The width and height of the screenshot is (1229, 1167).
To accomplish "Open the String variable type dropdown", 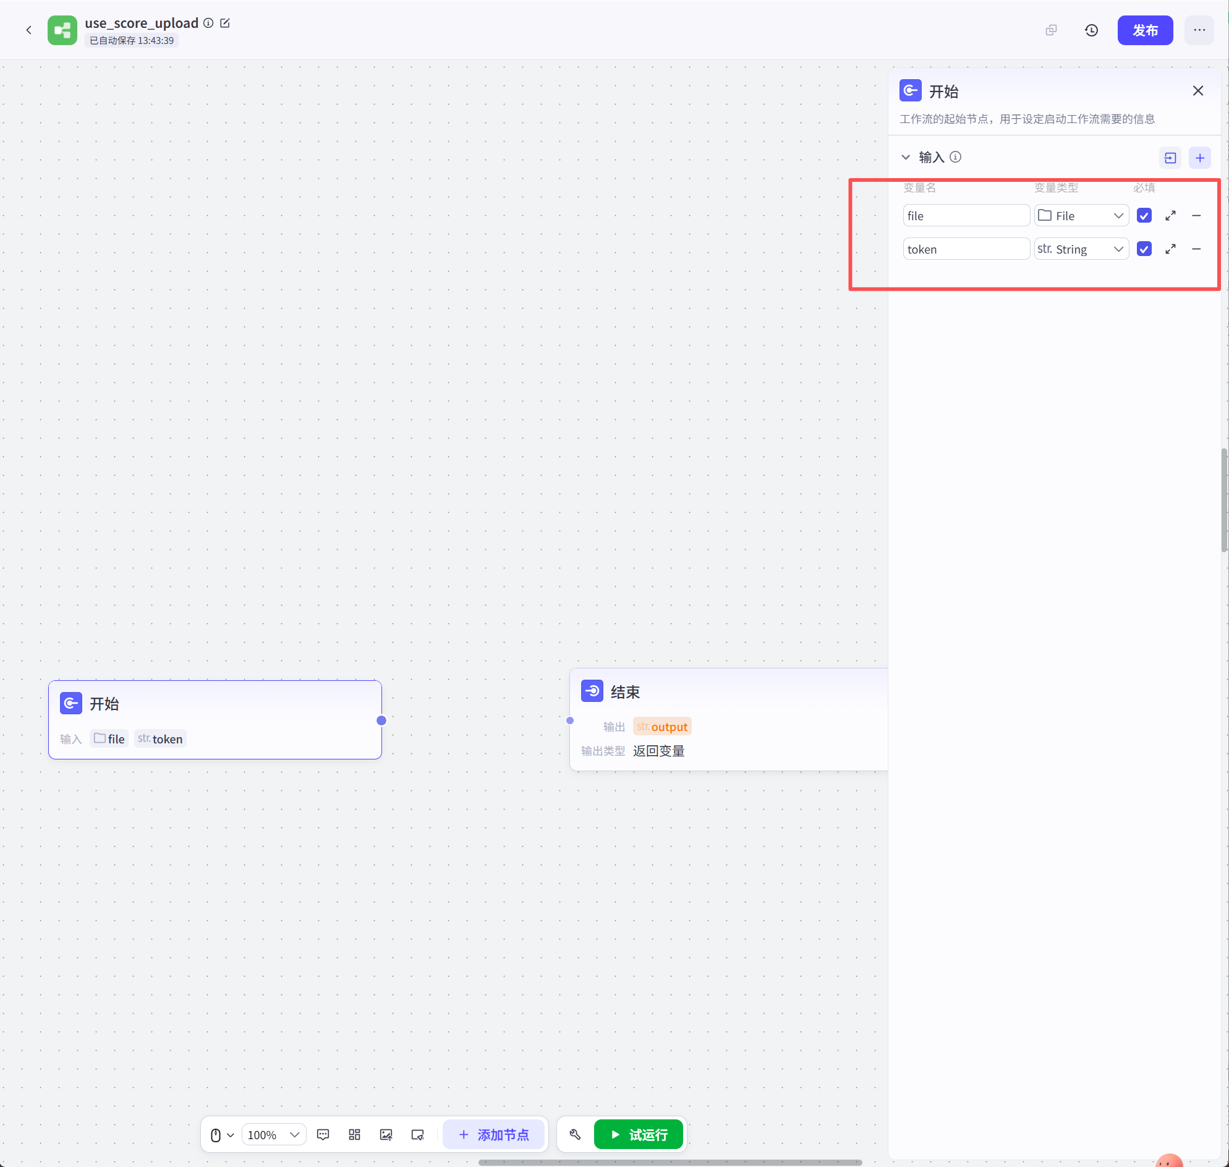I will [1081, 249].
